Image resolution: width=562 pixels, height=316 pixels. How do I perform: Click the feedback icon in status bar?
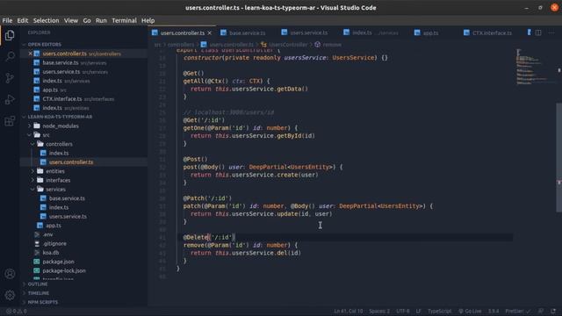pyautogui.click(x=541, y=311)
